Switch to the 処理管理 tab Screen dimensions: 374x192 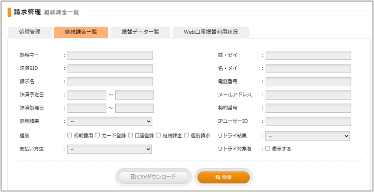point(30,32)
